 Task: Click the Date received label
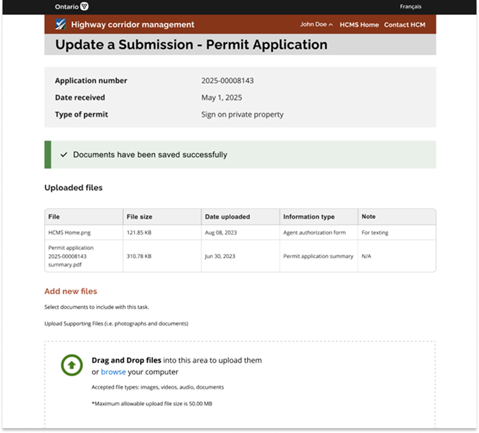coord(80,98)
